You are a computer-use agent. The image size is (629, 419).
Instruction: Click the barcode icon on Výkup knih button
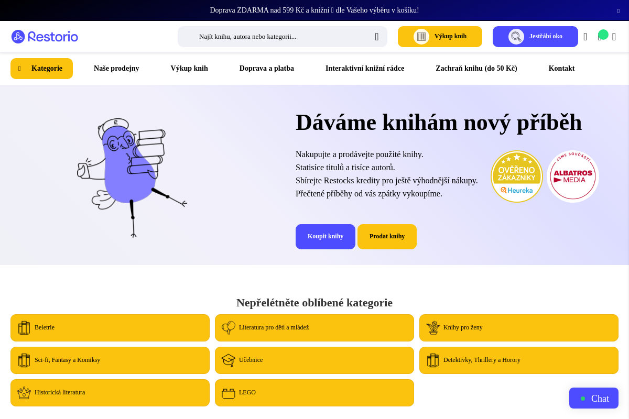[421, 37]
